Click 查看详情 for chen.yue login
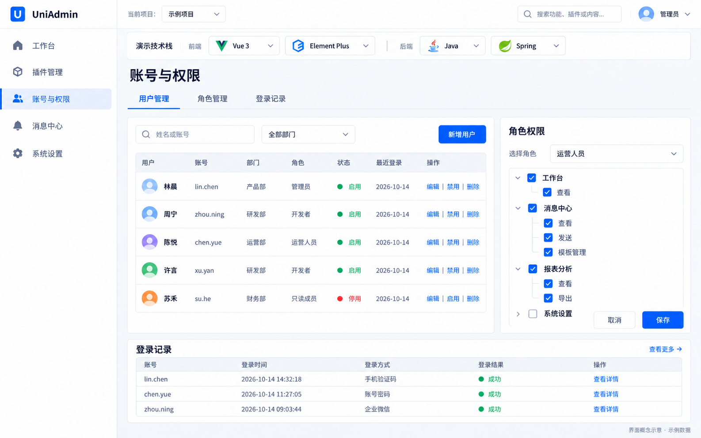The image size is (701, 438). pos(606,394)
